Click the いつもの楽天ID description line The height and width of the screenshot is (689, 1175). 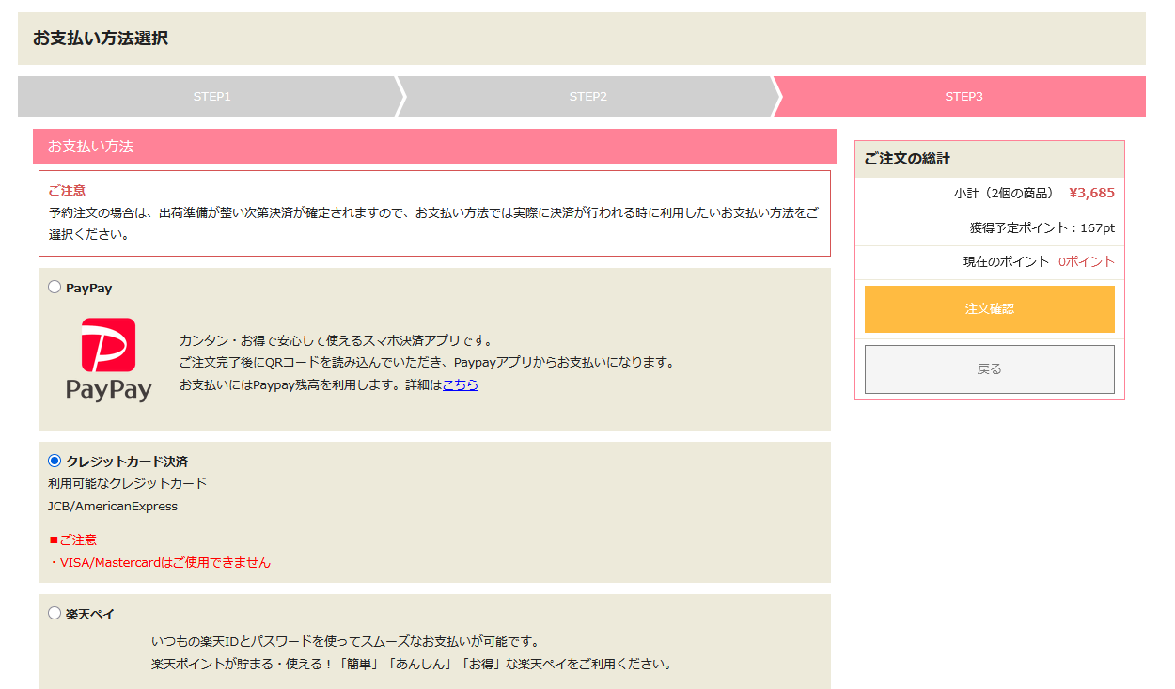(x=345, y=641)
